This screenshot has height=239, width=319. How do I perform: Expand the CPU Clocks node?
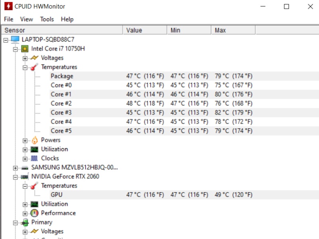click(x=25, y=159)
